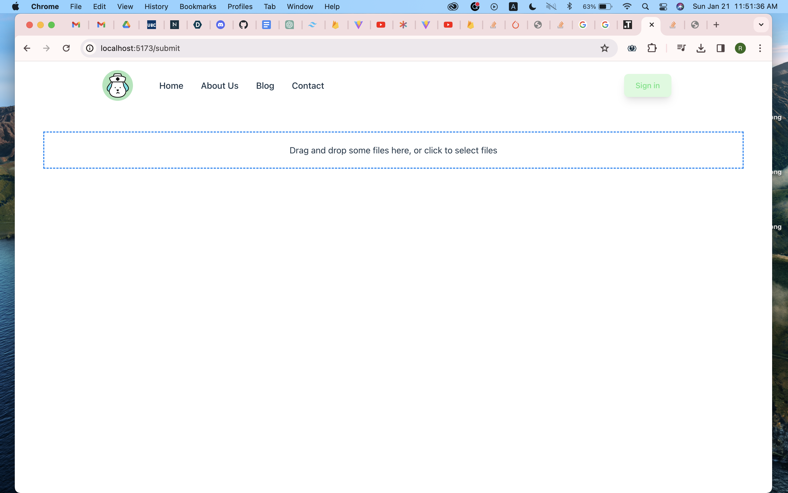788x493 pixels.
Task: Expand the tab search dropdown
Action: point(761,25)
